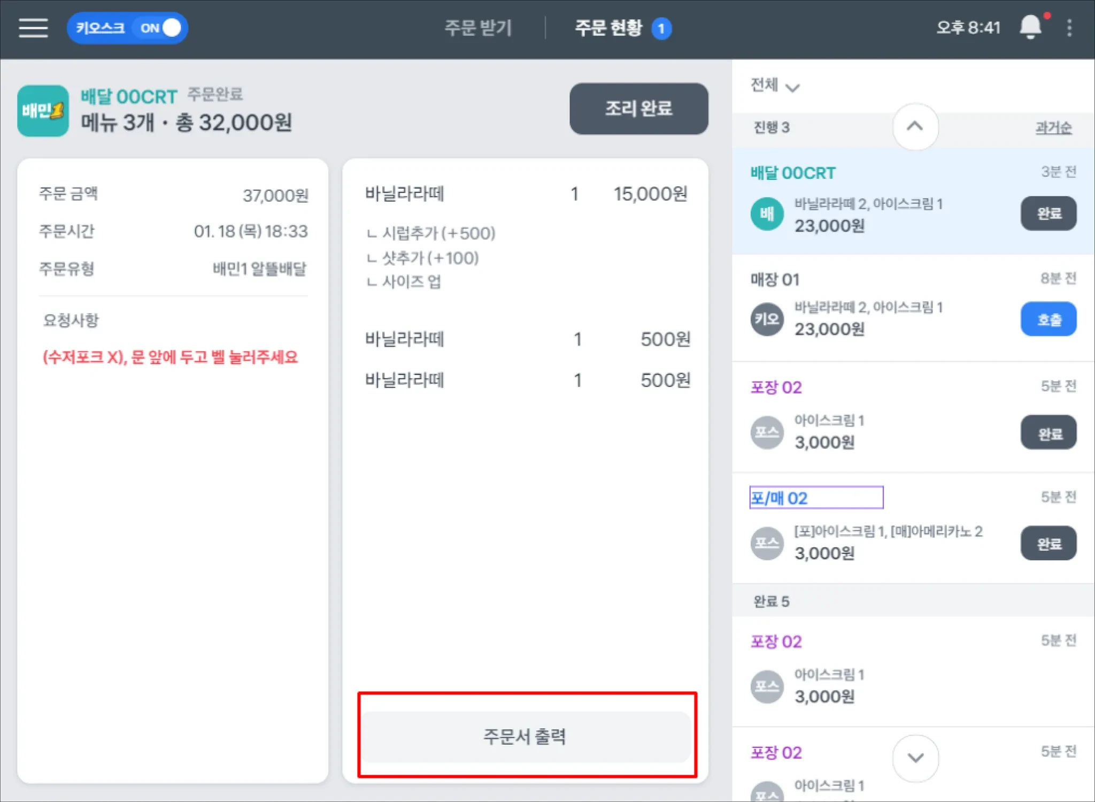The height and width of the screenshot is (802, 1095).
Task: Switch to the 주문 받기 tab
Action: [478, 28]
